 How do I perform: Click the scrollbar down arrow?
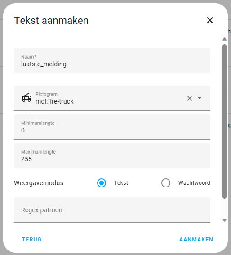(x=225, y=220)
